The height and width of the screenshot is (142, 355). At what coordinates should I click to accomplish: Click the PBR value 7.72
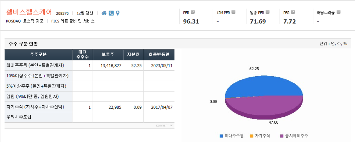coord(290,21)
